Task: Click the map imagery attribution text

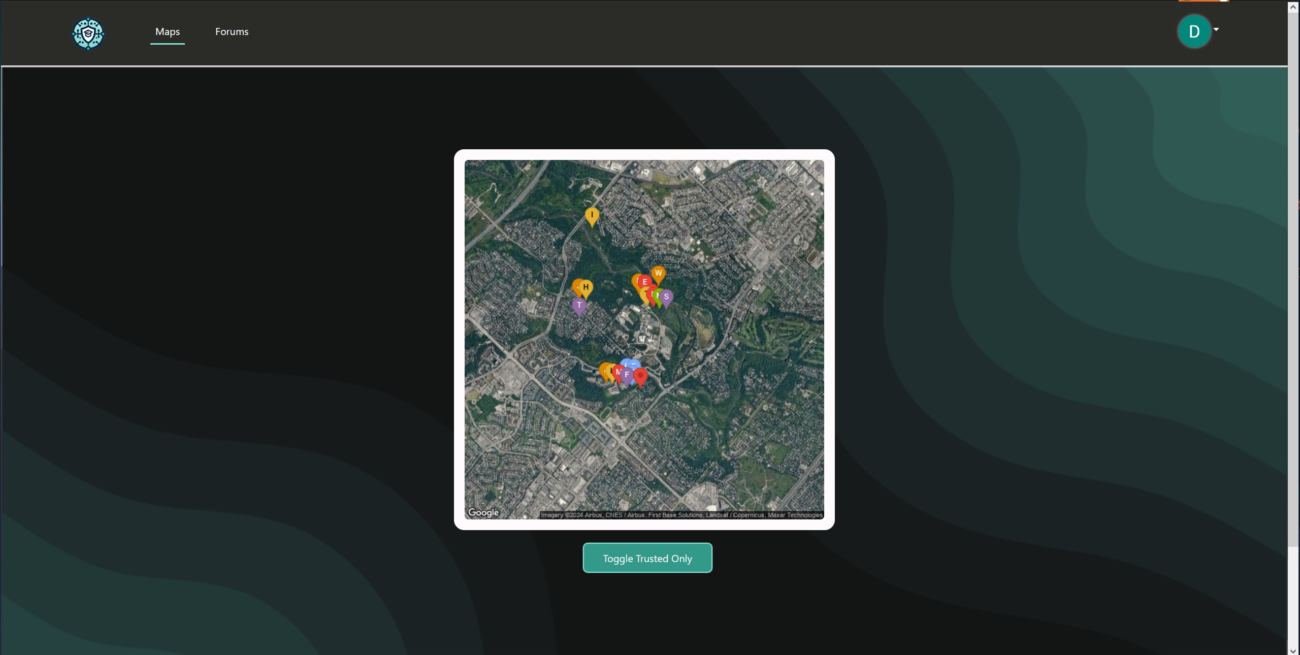Action: coord(681,515)
